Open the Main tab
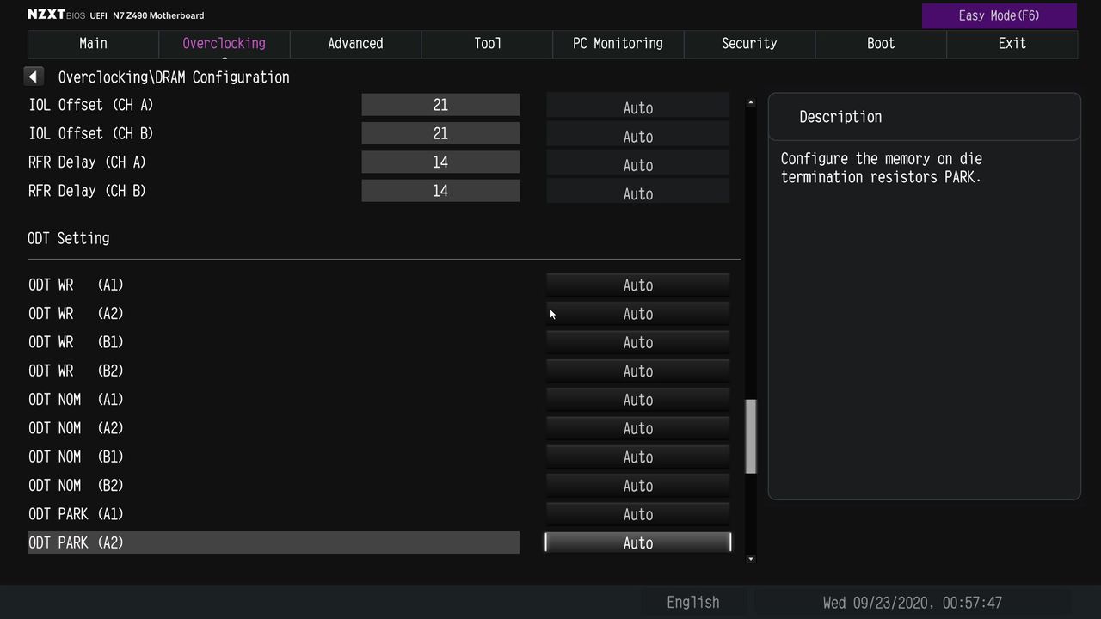The height and width of the screenshot is (619, 1101). tap(93, 44)
